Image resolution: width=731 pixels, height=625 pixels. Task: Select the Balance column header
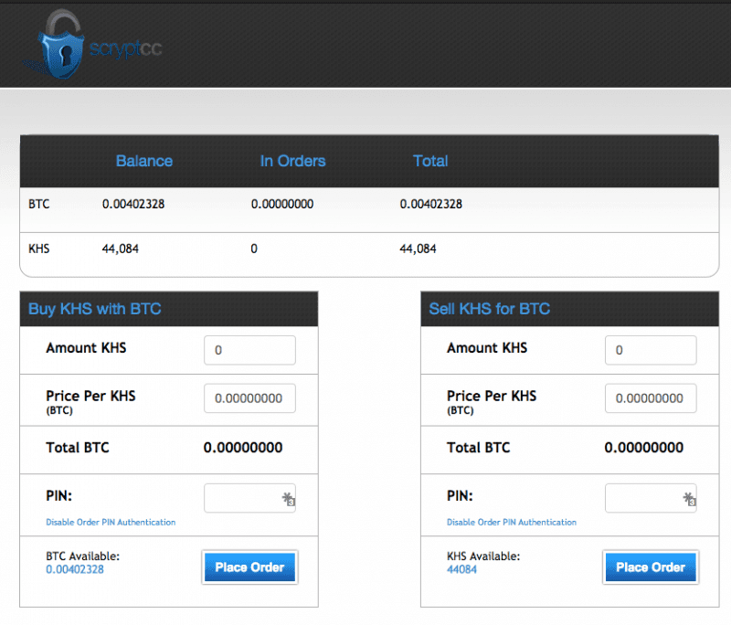coord(144,161)
